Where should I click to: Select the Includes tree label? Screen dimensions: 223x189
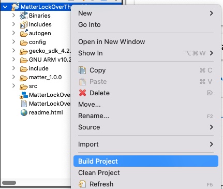point(40,24)
